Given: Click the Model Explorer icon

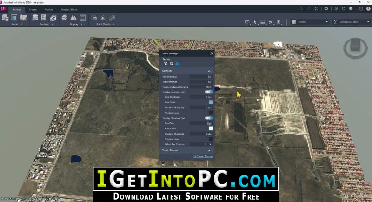Looking at the screenshot, I should (14, 18).
